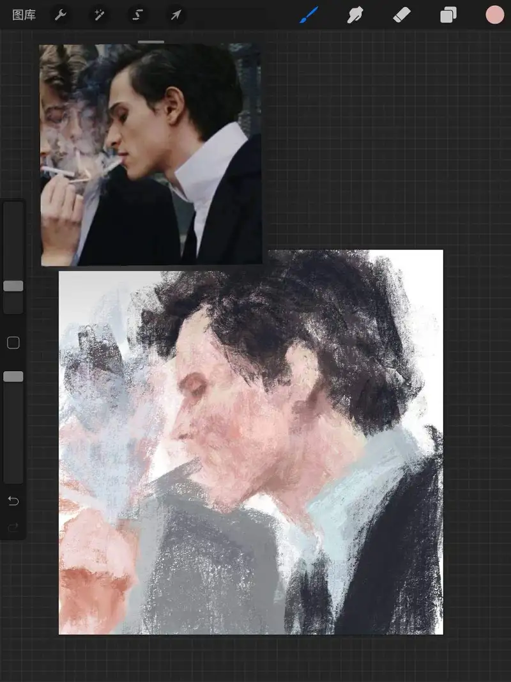Tap the square modify button in sidebar
This screenshot has height=682, width=511.
pos(13,343)
